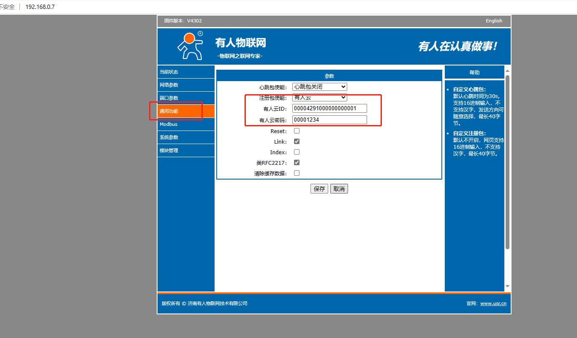Click the USR IoT running-man logo
Viewport: 577px width, 338px height.
click(x=190, y=46)
